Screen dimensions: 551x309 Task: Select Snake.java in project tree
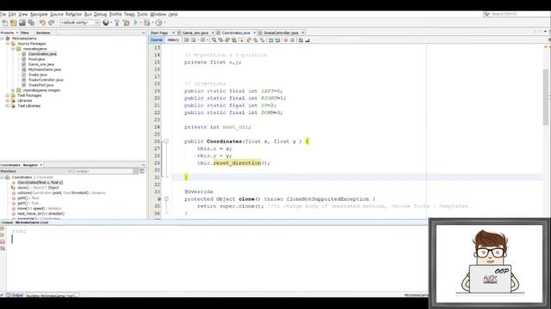pos(38,75)
